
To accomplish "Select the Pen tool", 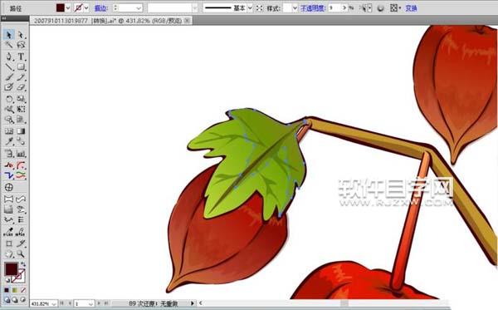I will point(9,57).
